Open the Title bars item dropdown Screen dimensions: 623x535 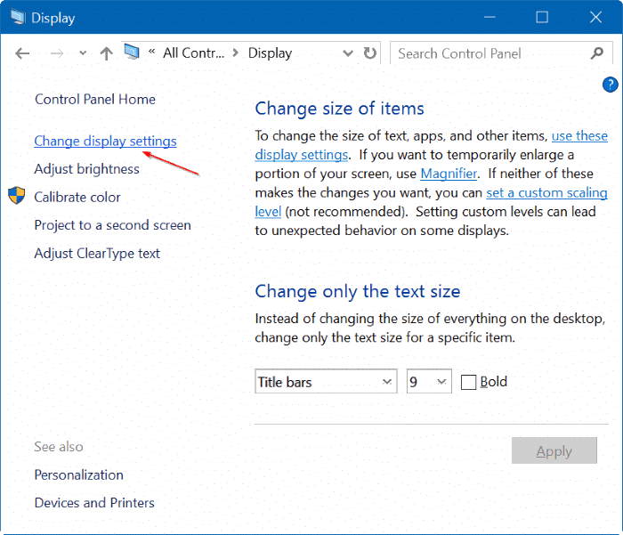(x=326, y=382)
